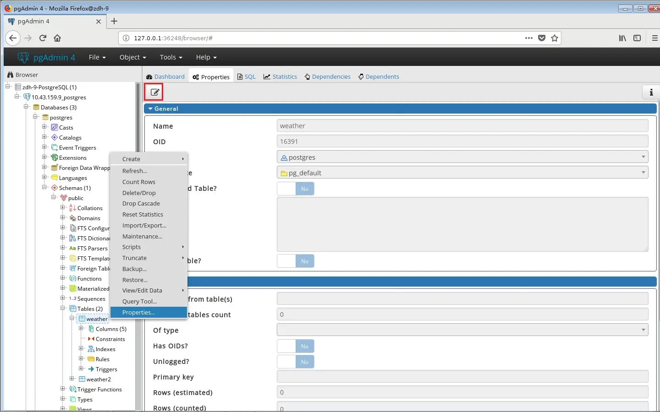The image size is (660, 412).
Task: Collapse the Databases (3) node
Action: [x=26, y=107]
